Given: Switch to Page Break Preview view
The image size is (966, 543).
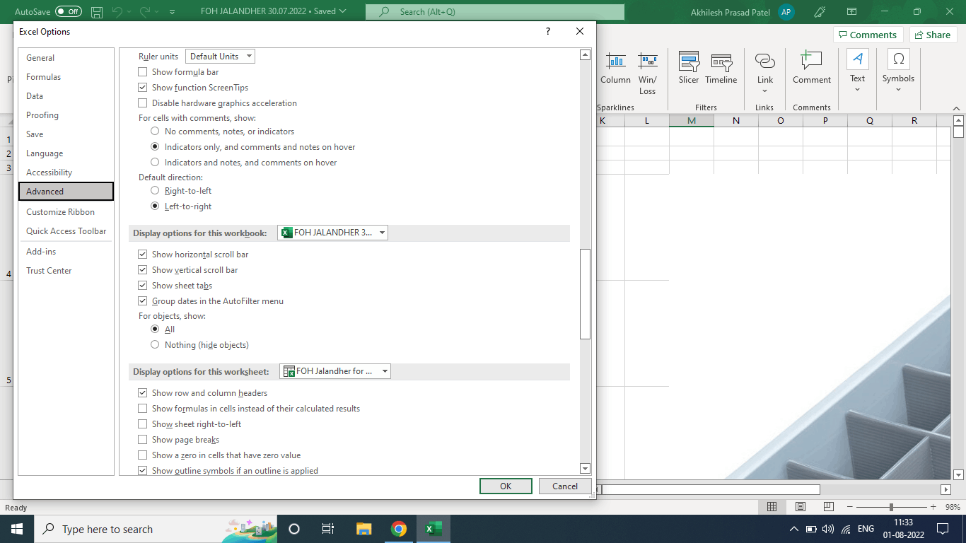Looking at the screenshot, I should pyautogui.click(x=829, y=507).
